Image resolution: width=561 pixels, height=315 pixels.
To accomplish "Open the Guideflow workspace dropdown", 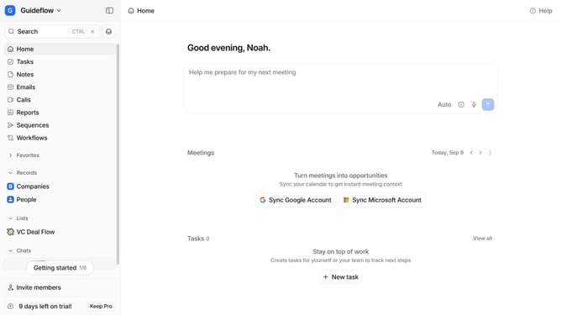I will (34, 11).
